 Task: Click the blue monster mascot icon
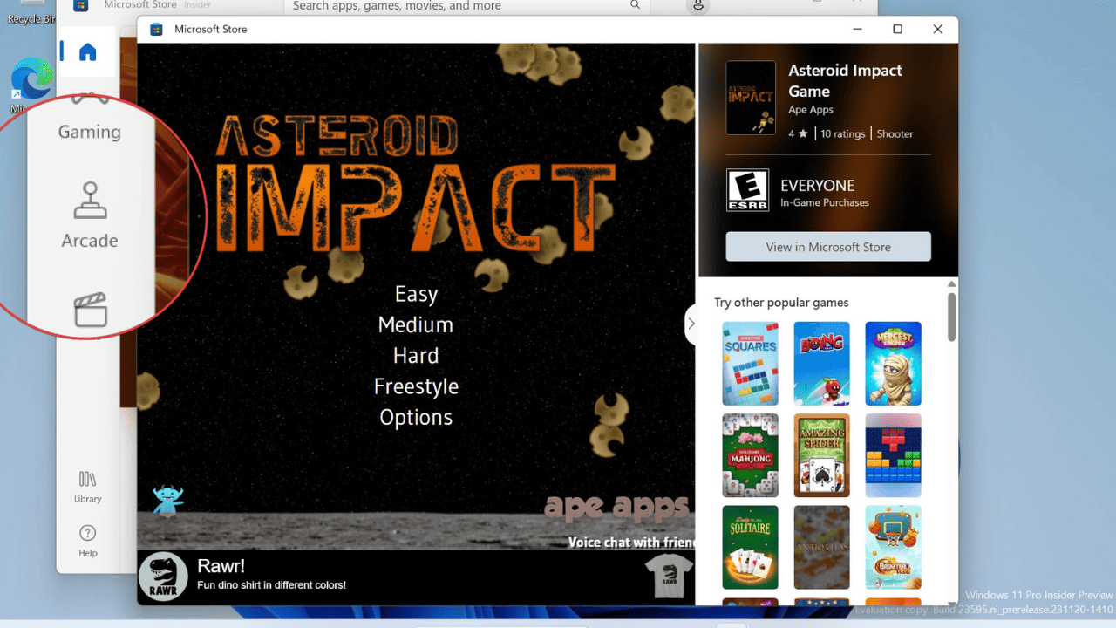point(167,502)
